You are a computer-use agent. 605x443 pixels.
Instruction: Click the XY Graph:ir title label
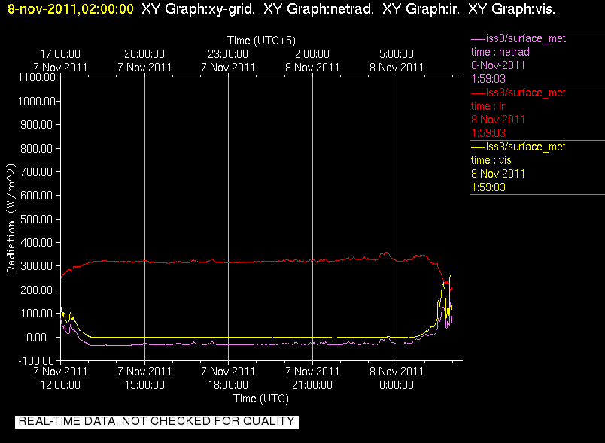click(421, 8)
